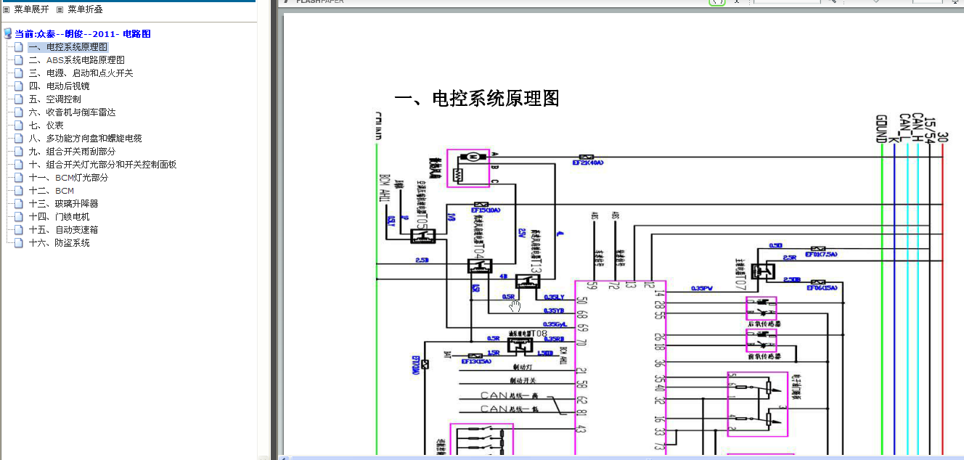Open 四、电动后视镜 diagram
The width and height of the screenshot is (964, 460).
(59, 86)
